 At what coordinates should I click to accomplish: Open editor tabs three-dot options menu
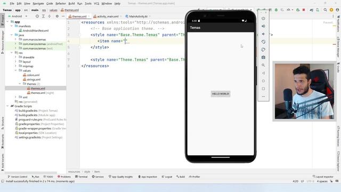pyautogui.click(x=333, y=17)
